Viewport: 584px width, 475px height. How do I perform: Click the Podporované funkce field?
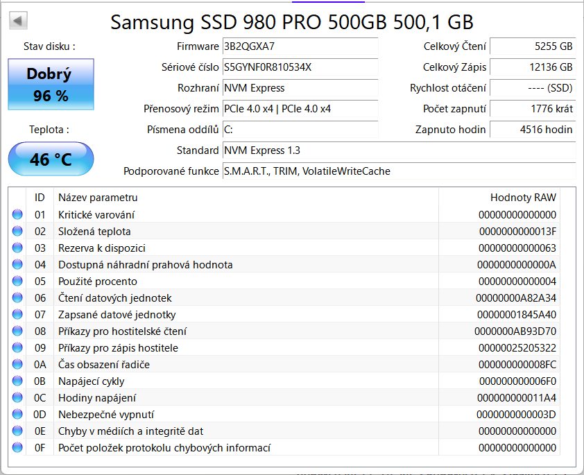398,171
